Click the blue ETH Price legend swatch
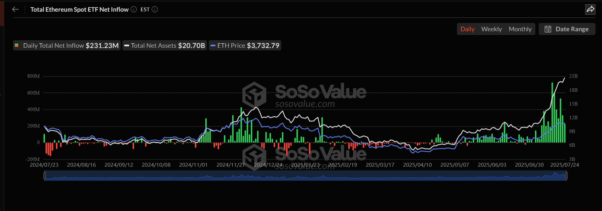Viewport: 602px width, 211px height. [x=213, y=46]
